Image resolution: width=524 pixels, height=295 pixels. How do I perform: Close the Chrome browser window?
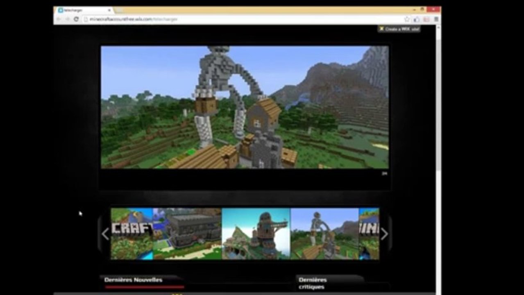click(433, 9)
